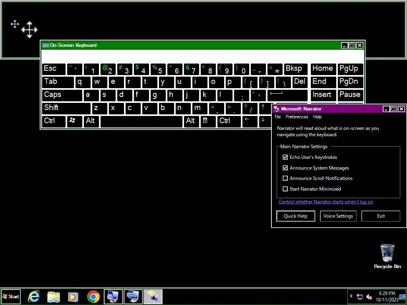Click the Tab key on keyboard

tap(58, 82)
